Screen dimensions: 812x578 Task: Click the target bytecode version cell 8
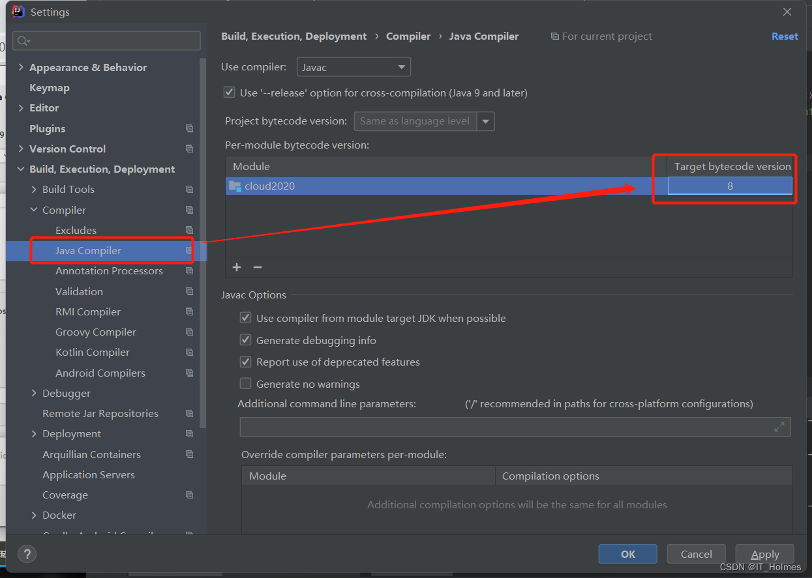[x=730, y=186]
